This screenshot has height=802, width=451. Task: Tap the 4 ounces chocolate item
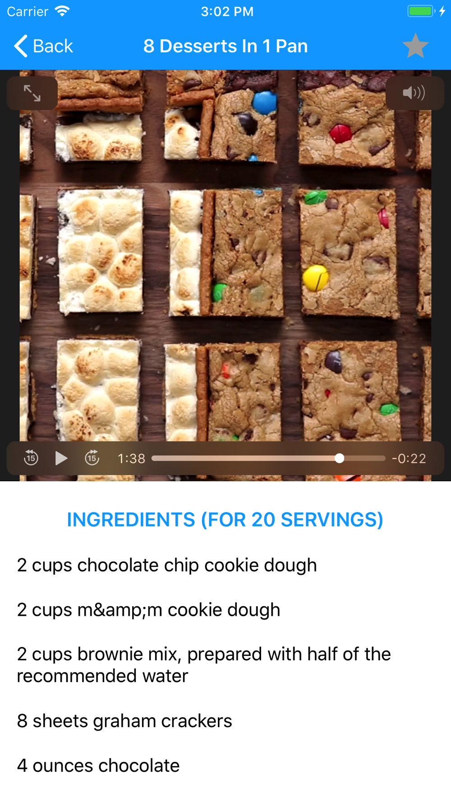[98, 765]
